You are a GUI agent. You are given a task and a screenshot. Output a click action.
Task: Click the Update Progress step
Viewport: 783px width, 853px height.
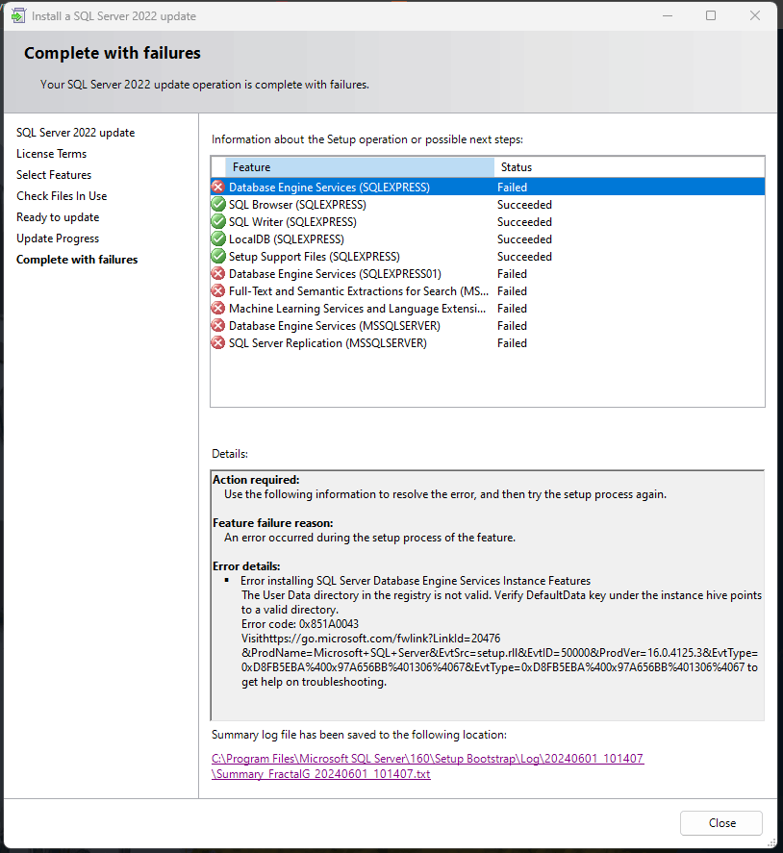58,238
